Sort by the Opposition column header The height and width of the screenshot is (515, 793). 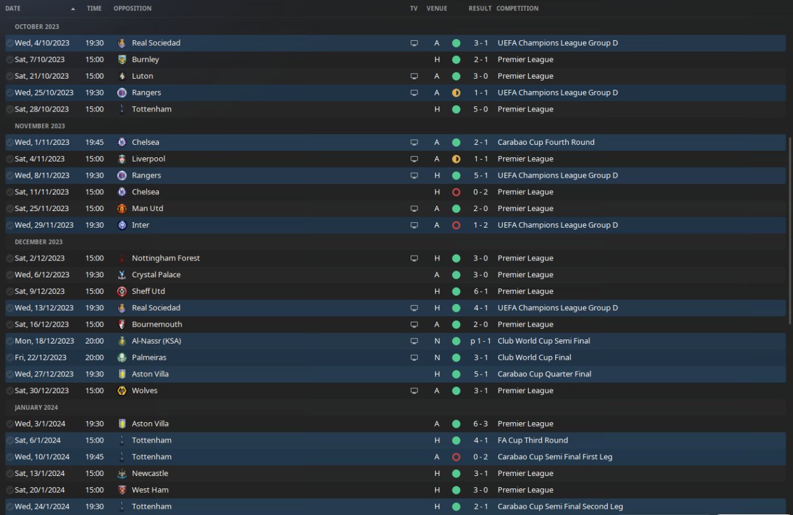(x=132, y=9)
